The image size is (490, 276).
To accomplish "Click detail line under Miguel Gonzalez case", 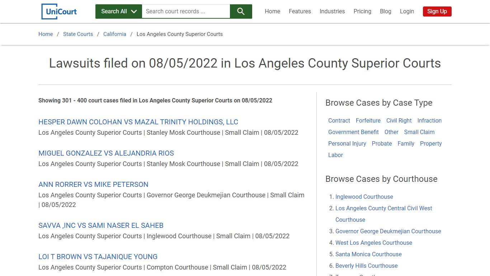I will [168, 164].
